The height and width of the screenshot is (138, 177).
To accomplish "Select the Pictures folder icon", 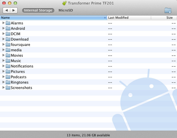I will [x=8, y=72].
